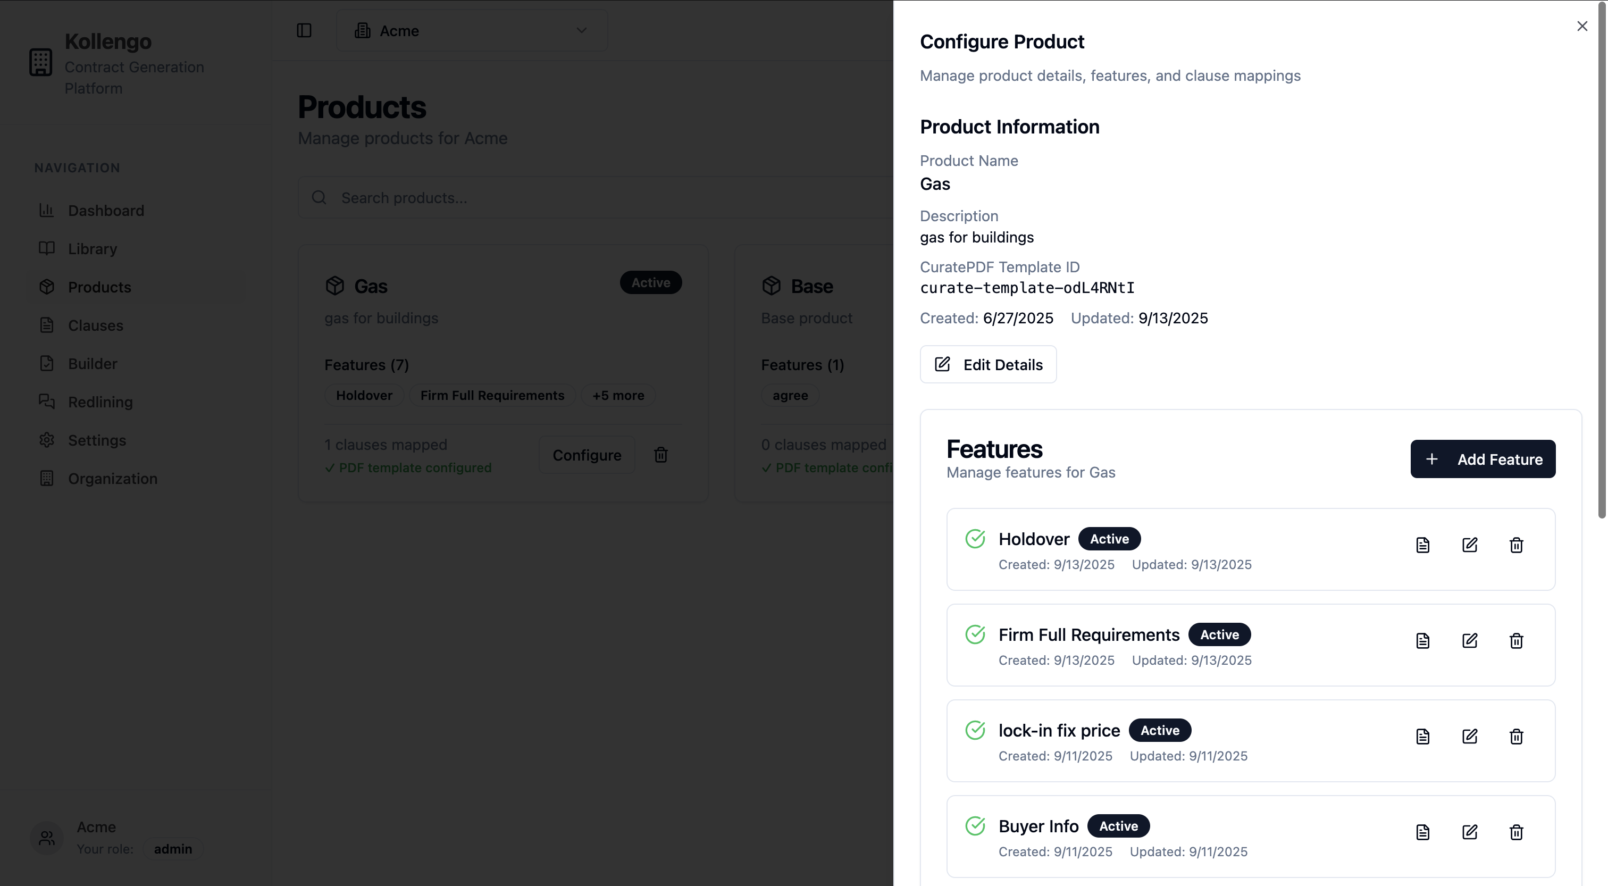Screen dimensions: 1608x886
Task: Open the Clauses navigation item
Action: 95,325
